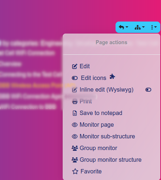Screen dimensions: 161x180
Task: Click the document icon for Save to notepad
Action: [x=75, y=113]
